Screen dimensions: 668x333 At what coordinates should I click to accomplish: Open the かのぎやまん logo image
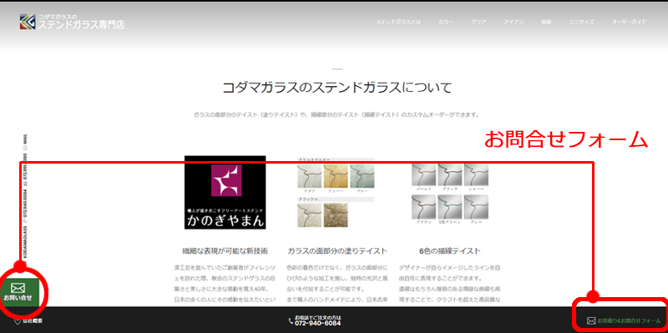(x=225, y=193)
